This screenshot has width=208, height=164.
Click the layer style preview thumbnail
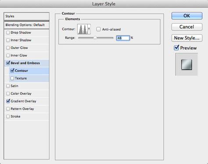pos(186,64)
